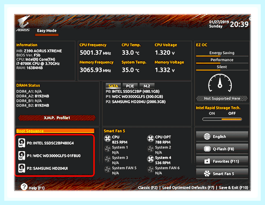
Task: Click the Q-Flash chip icon
Action: (x=207, y=149)
